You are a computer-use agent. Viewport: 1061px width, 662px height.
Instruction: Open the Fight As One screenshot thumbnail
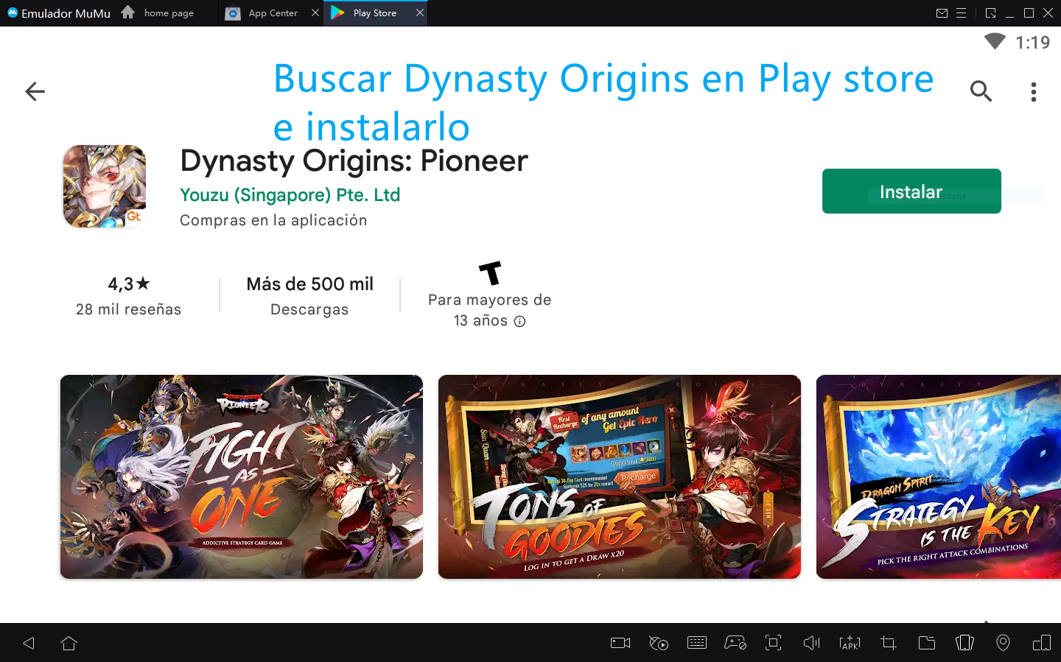click(242, 476)
